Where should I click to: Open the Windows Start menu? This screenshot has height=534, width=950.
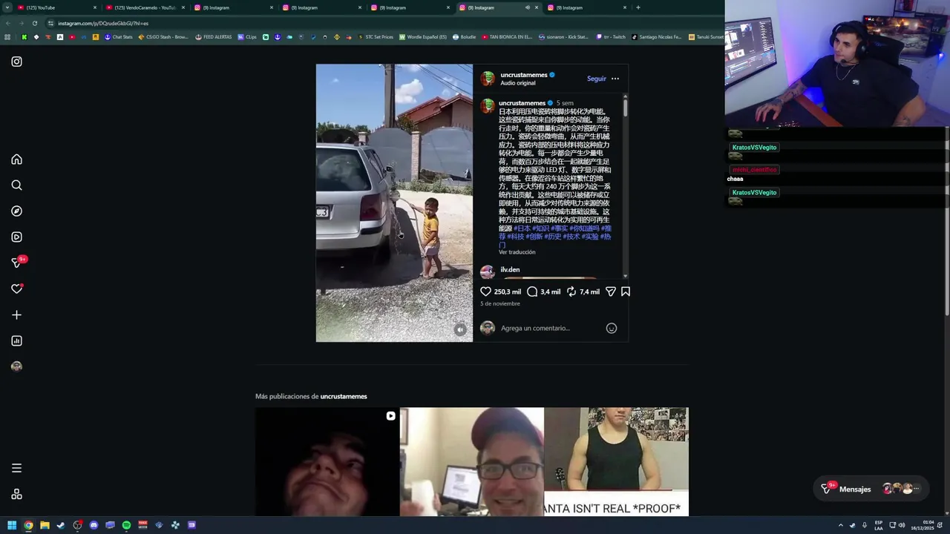pyautogui.click(x=12, y=525)
